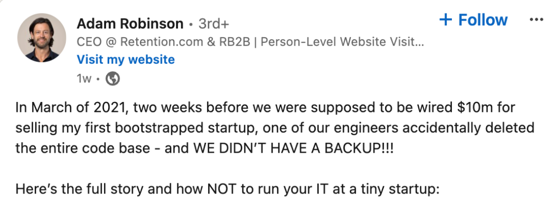Follow Adam Robinson

pos(474,20)
